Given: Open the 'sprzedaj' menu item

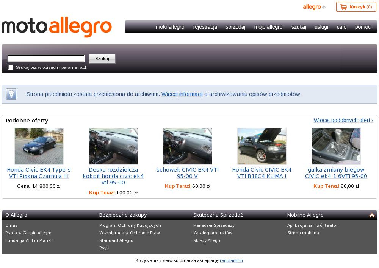Looking at the screenshot, I should coord(235,27).
